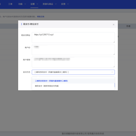Click the 商户ID text field
Screen dimensions: 136x136
[x=73, y=50]
